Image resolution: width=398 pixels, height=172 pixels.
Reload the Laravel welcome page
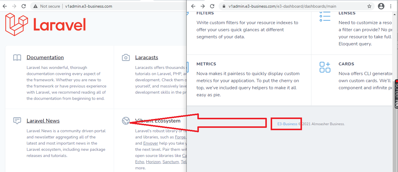pyautogui.click(x=24, y=6)
